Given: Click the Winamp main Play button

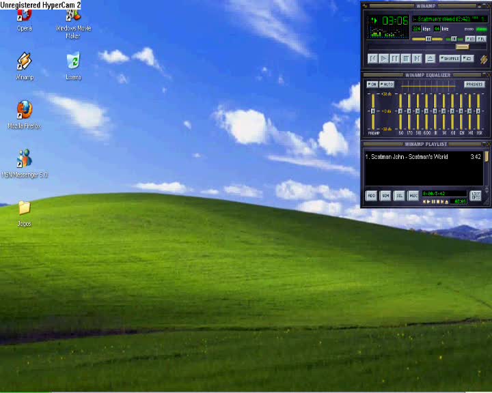Looking at the screenshot, I should click(x=383, y=59).
